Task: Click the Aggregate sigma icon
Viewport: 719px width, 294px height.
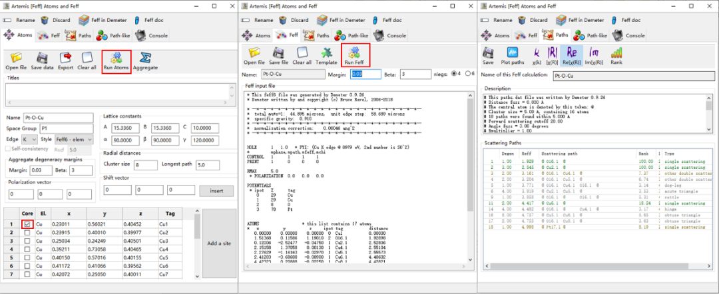Action: coord(145,58)
